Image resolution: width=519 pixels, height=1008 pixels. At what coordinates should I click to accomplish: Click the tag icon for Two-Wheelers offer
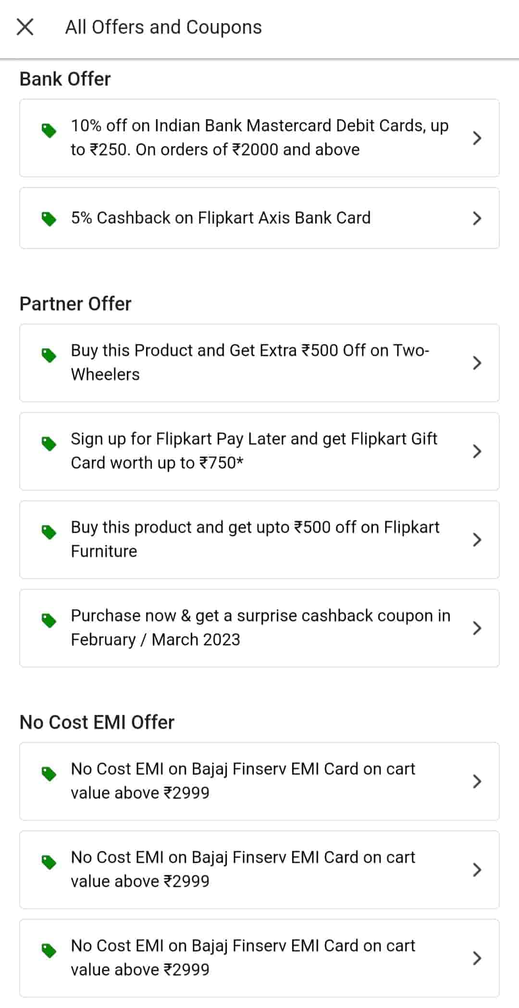point(49,355)
